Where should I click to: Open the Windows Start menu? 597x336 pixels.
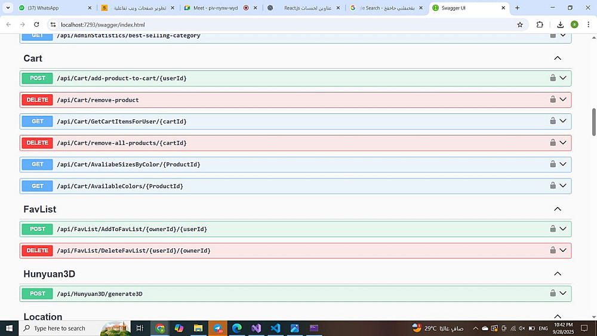pyautogui.click(x=9, y=328)
